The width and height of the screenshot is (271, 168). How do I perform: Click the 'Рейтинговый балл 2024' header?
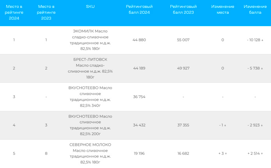(139, 9)
